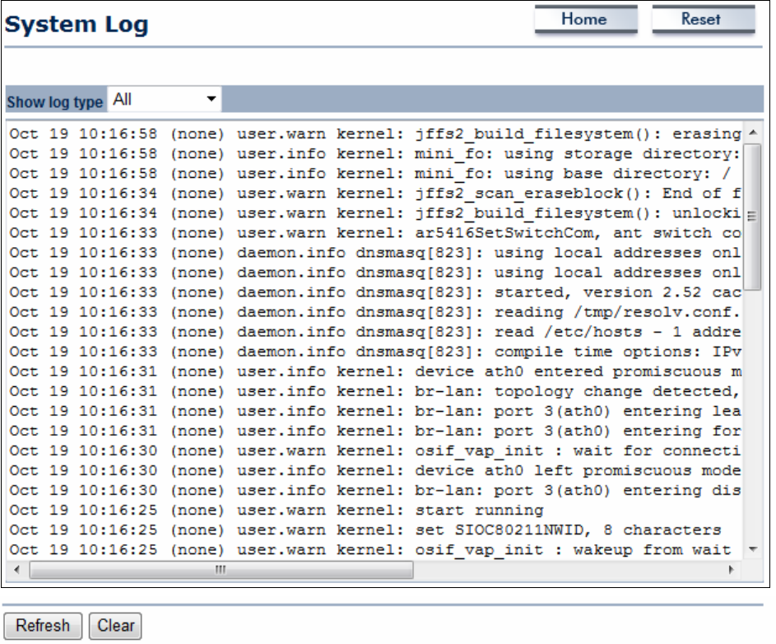This screenshot has width=776, height=644.
Task: Select the dnsmasq reading /tmp/resolv.conf line
Action: (x=375, y=312)
